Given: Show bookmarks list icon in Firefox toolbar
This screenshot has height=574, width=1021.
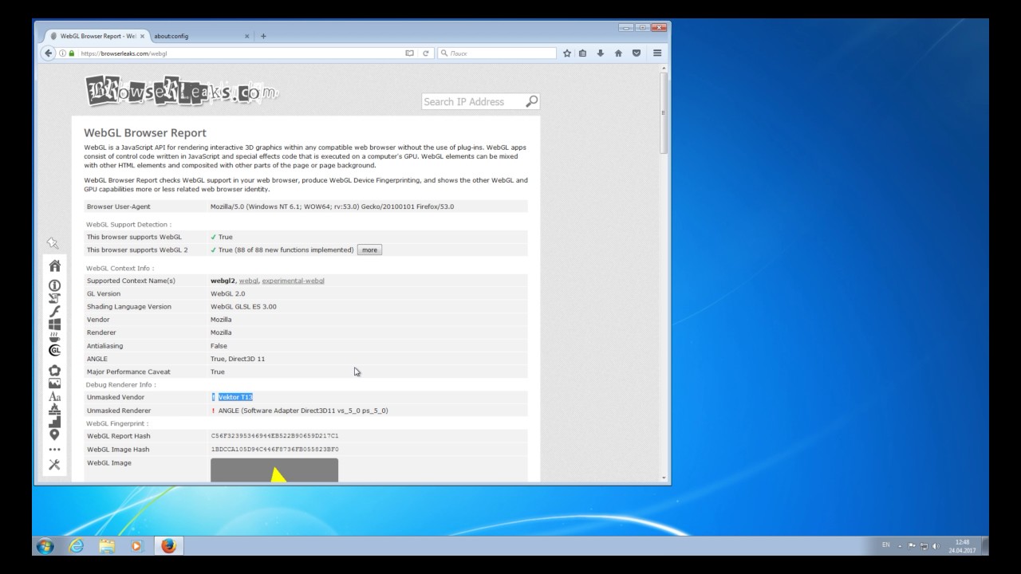Looking at the screenshot, I should point(582,53).
